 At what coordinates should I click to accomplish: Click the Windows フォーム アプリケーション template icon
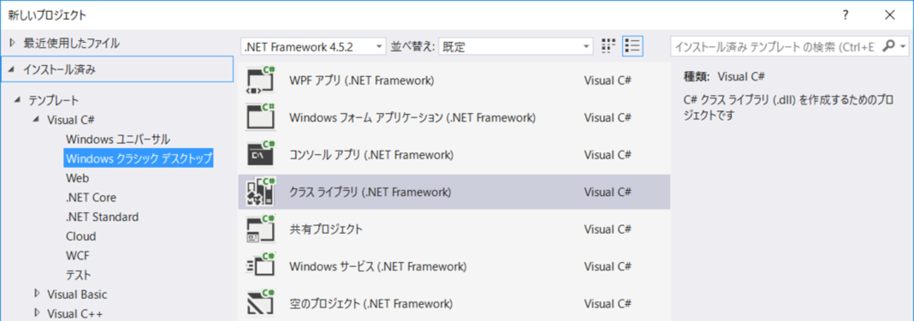[260, 117]
